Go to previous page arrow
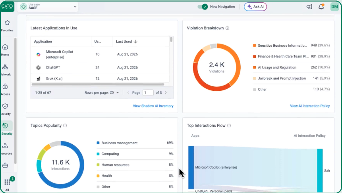This screenshot has height=193, width=342. click(128, 92)
